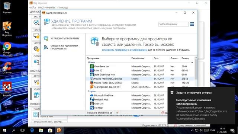This screenshot has width=238, height=134.
Task: Click 278 КБ size of Mozilla Maintenance Service
Action: point(185,79)
